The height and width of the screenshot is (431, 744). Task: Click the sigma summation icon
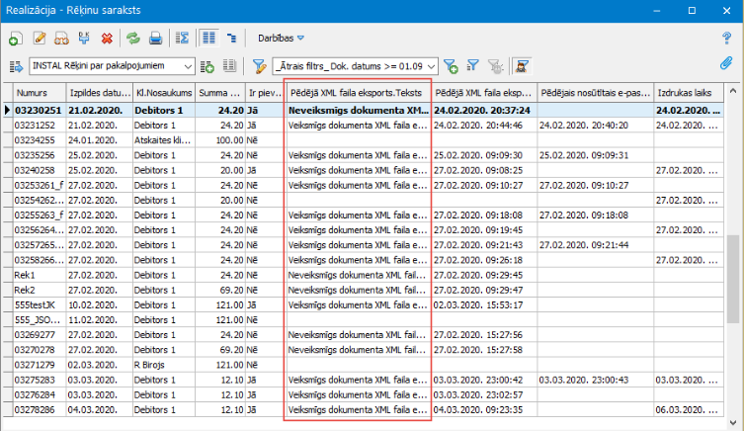[182, 39]
